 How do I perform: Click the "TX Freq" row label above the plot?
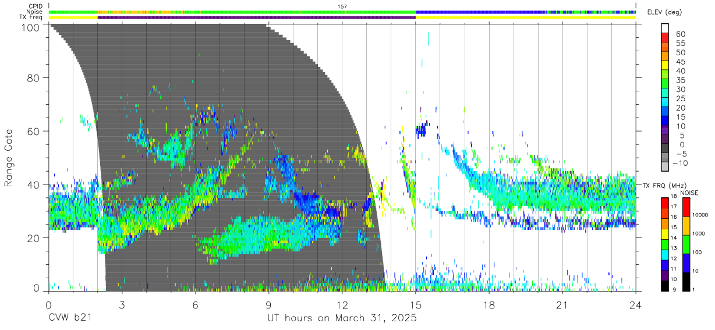tap(31, 17)
